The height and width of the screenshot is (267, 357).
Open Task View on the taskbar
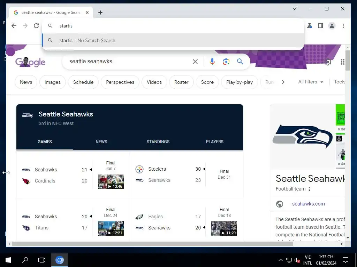click(42, 260)
